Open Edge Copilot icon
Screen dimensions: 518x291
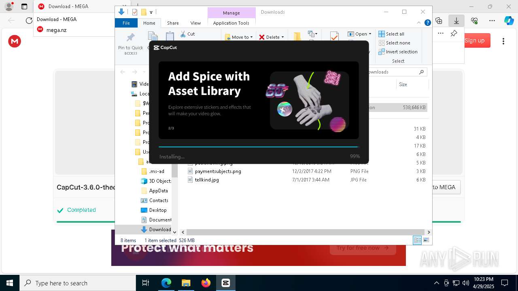(509, 21)
